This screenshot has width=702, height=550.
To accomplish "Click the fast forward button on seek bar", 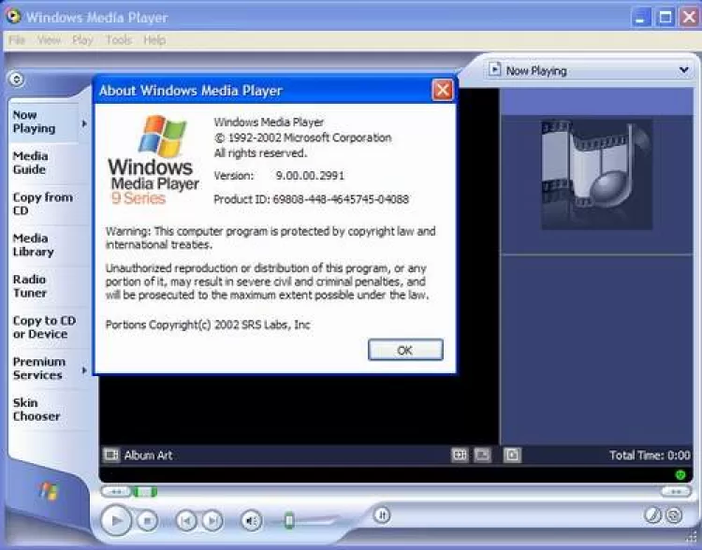I will tap(675, 491).
